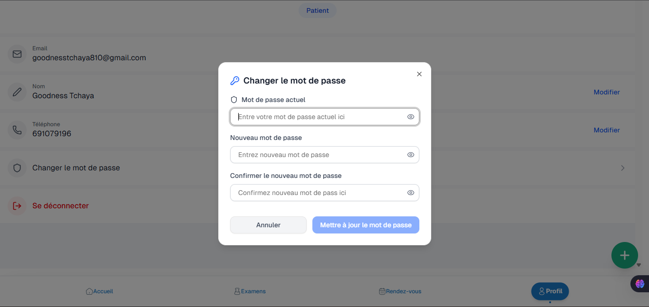Focus the Nouveau mot de passe input field
The width and height of the screenshot is (649, 307).
pyautogui.click(x=319, y=155)
